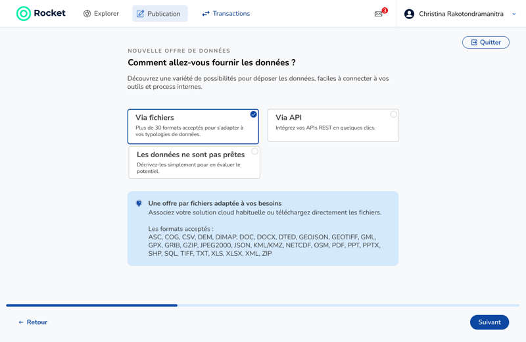The image size is (526, 342).
Task: Click the Suivant button
Action: pos(489,322)
